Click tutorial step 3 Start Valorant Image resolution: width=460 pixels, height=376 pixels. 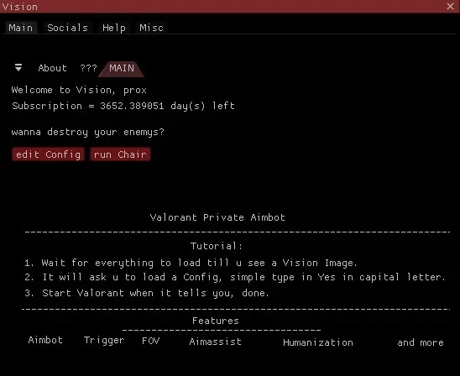[147, 293]
